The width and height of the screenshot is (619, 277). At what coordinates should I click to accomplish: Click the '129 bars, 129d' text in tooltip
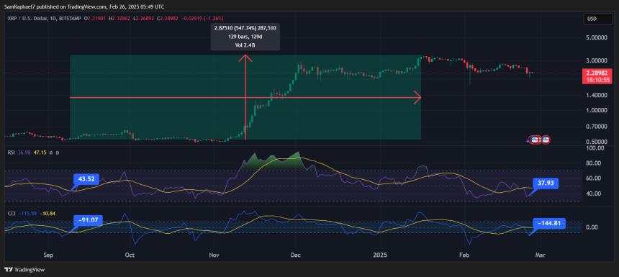point(245,37)
